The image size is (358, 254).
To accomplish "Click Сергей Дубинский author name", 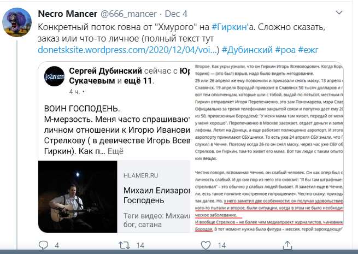I will point(105,71).
